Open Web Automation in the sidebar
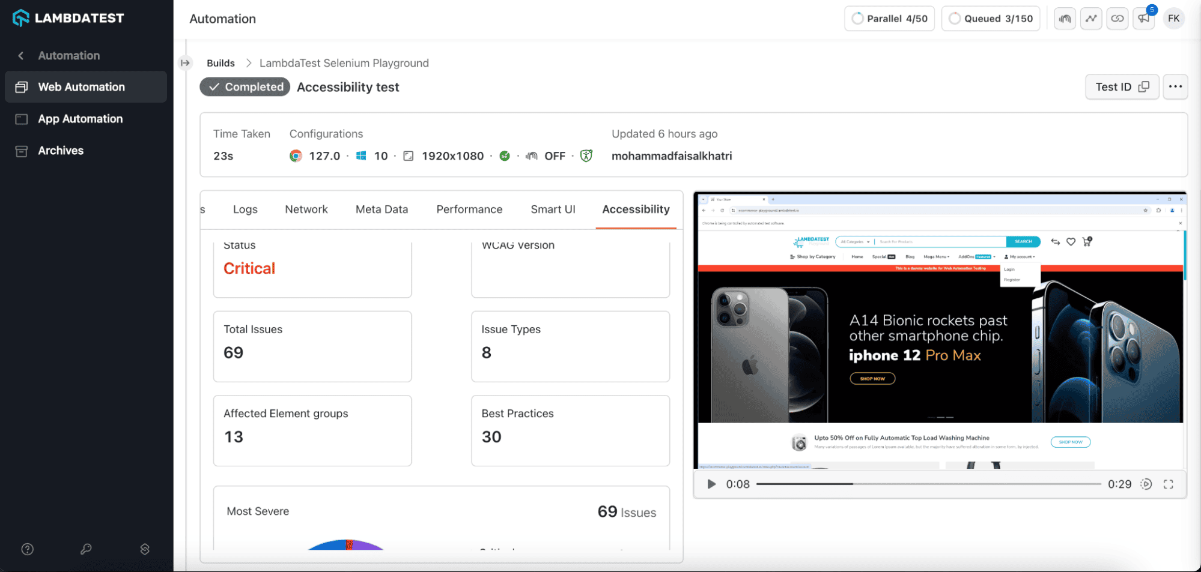 tap(86, 87)
